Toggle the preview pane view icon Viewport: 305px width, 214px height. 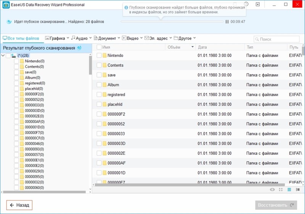pyautogui.click(x=298, y=190)
